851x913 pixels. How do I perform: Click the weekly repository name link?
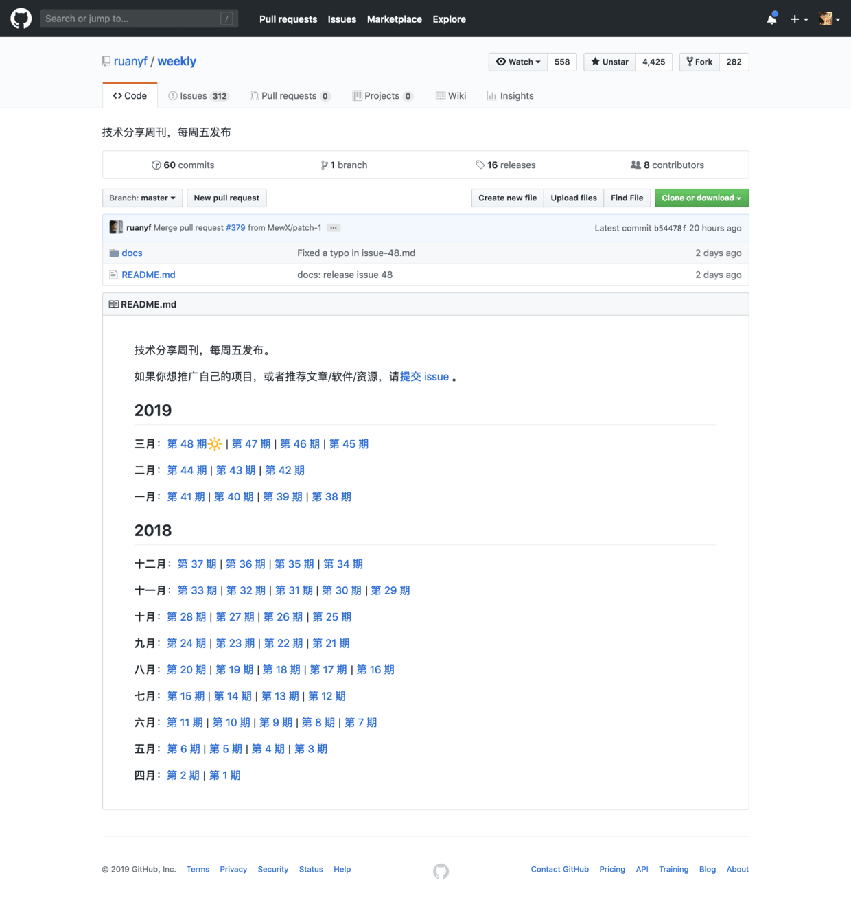(x=177, y=61)
